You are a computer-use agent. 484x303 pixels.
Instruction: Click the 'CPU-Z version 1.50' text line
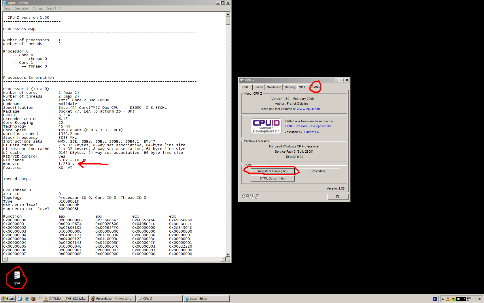point(28,18)
